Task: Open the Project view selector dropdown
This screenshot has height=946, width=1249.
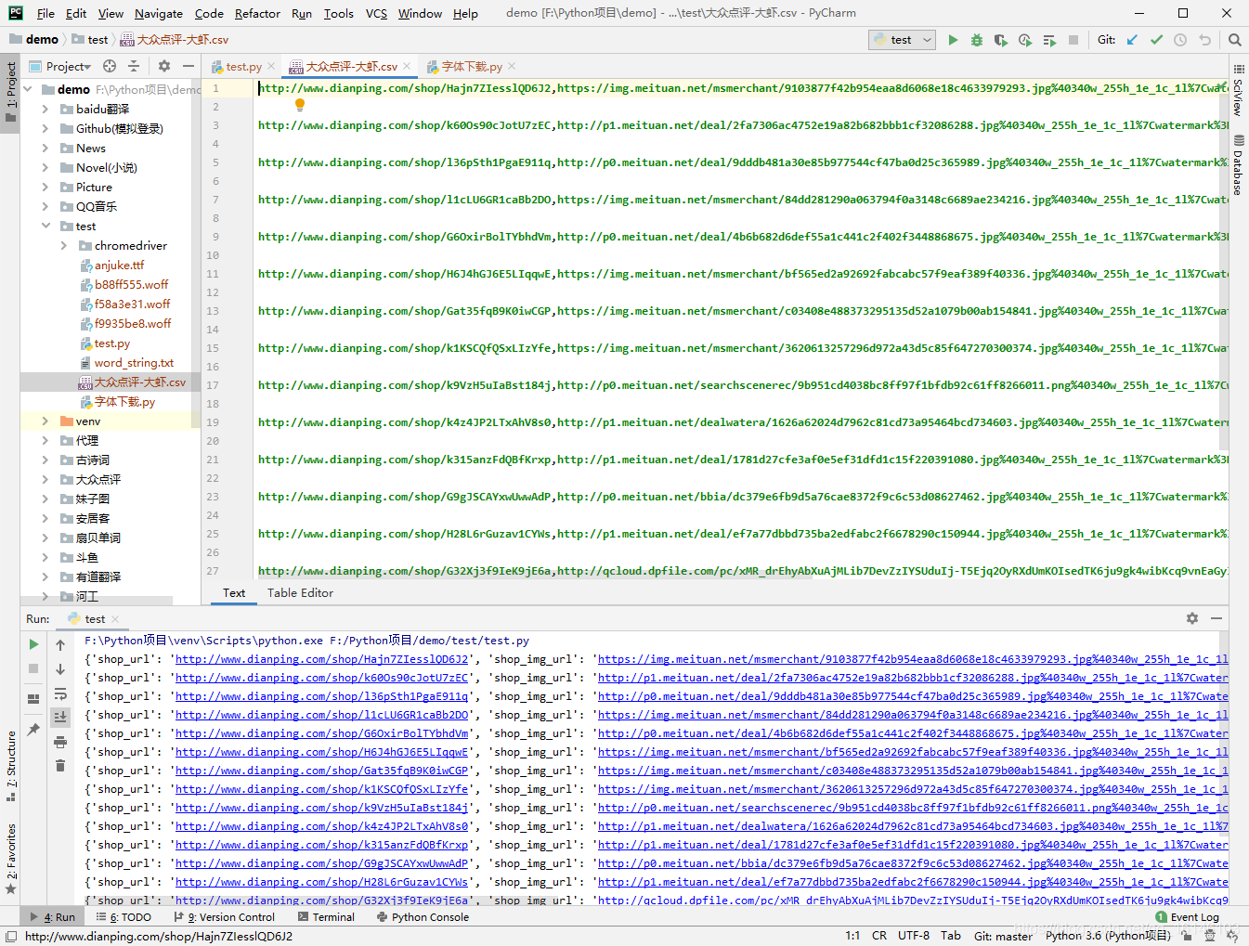Action: coord(61,66)
